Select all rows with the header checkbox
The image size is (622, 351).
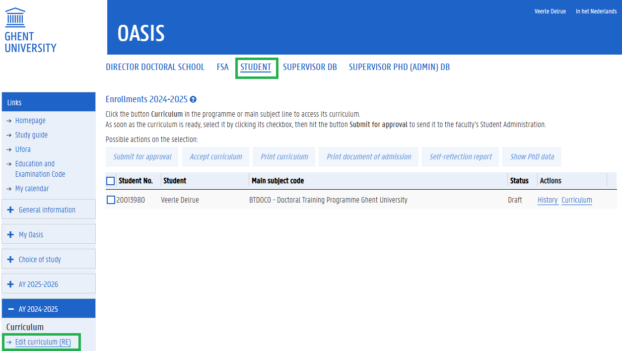pos(111,181)
